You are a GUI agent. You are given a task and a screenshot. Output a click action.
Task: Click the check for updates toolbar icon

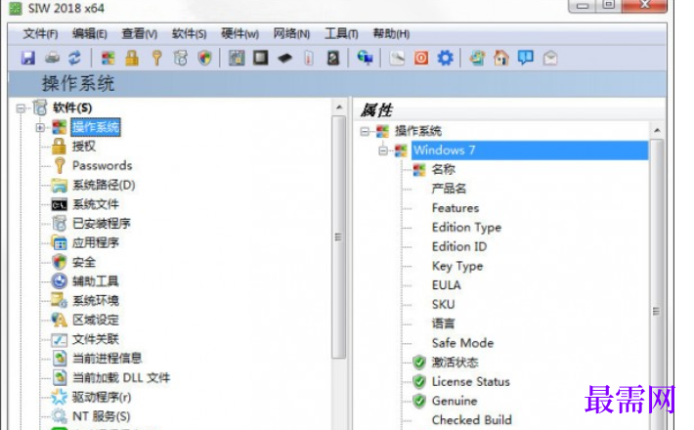[477, 58]
